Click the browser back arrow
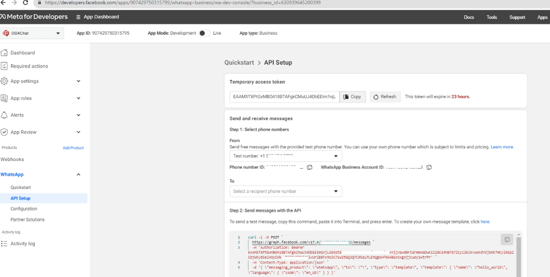 coord(3,3)
